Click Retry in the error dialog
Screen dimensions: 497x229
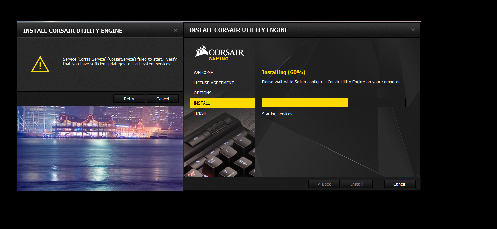click(x=129, y=99)
